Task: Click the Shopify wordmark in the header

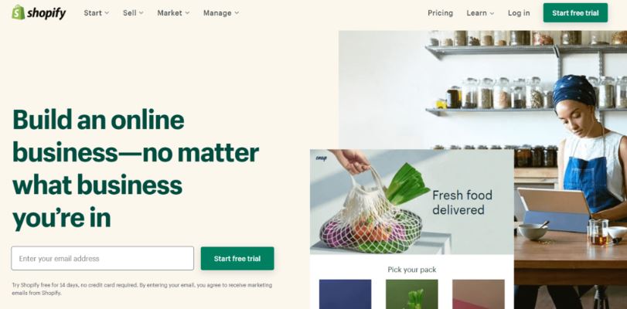Action: click(46, 13)
